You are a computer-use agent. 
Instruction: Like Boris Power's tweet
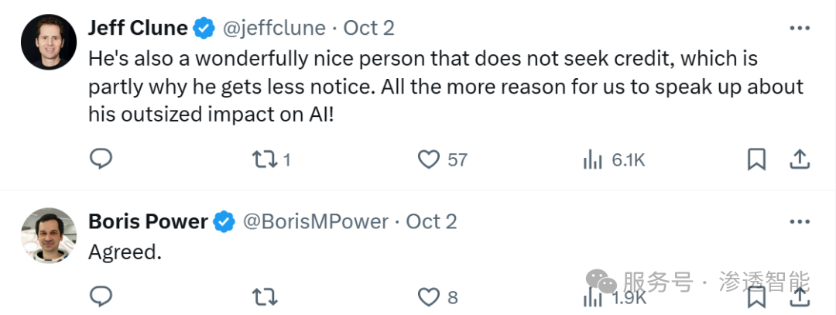pos(429,296)
